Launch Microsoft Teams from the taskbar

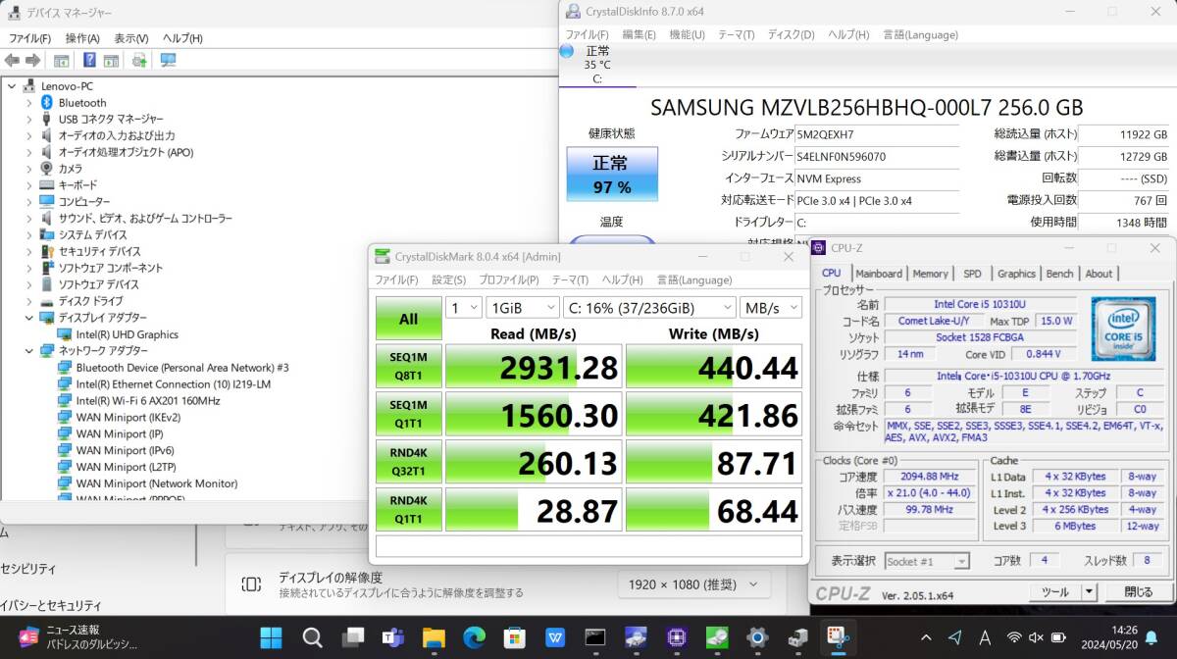pyautogui.click(x=393, y=637)
